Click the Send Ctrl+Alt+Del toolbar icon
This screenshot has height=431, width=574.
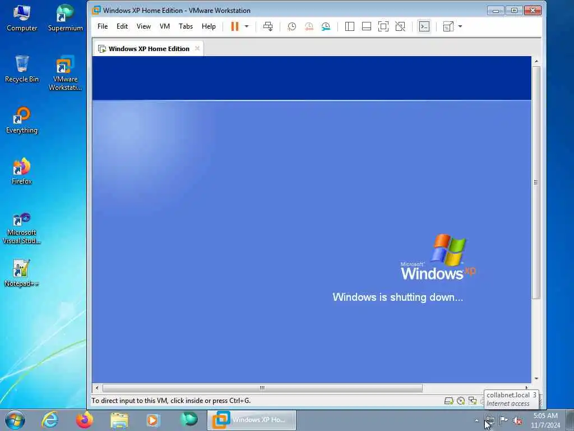(x=268, y=26)
